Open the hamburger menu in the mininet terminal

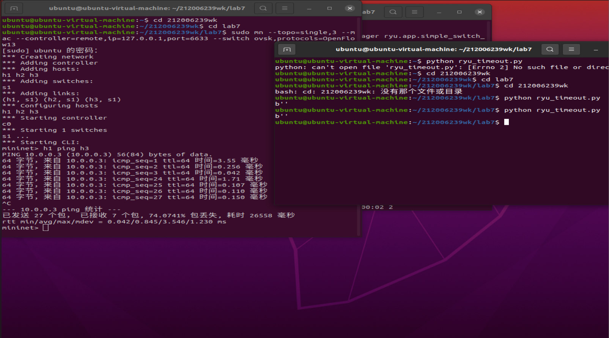(285, 8)
